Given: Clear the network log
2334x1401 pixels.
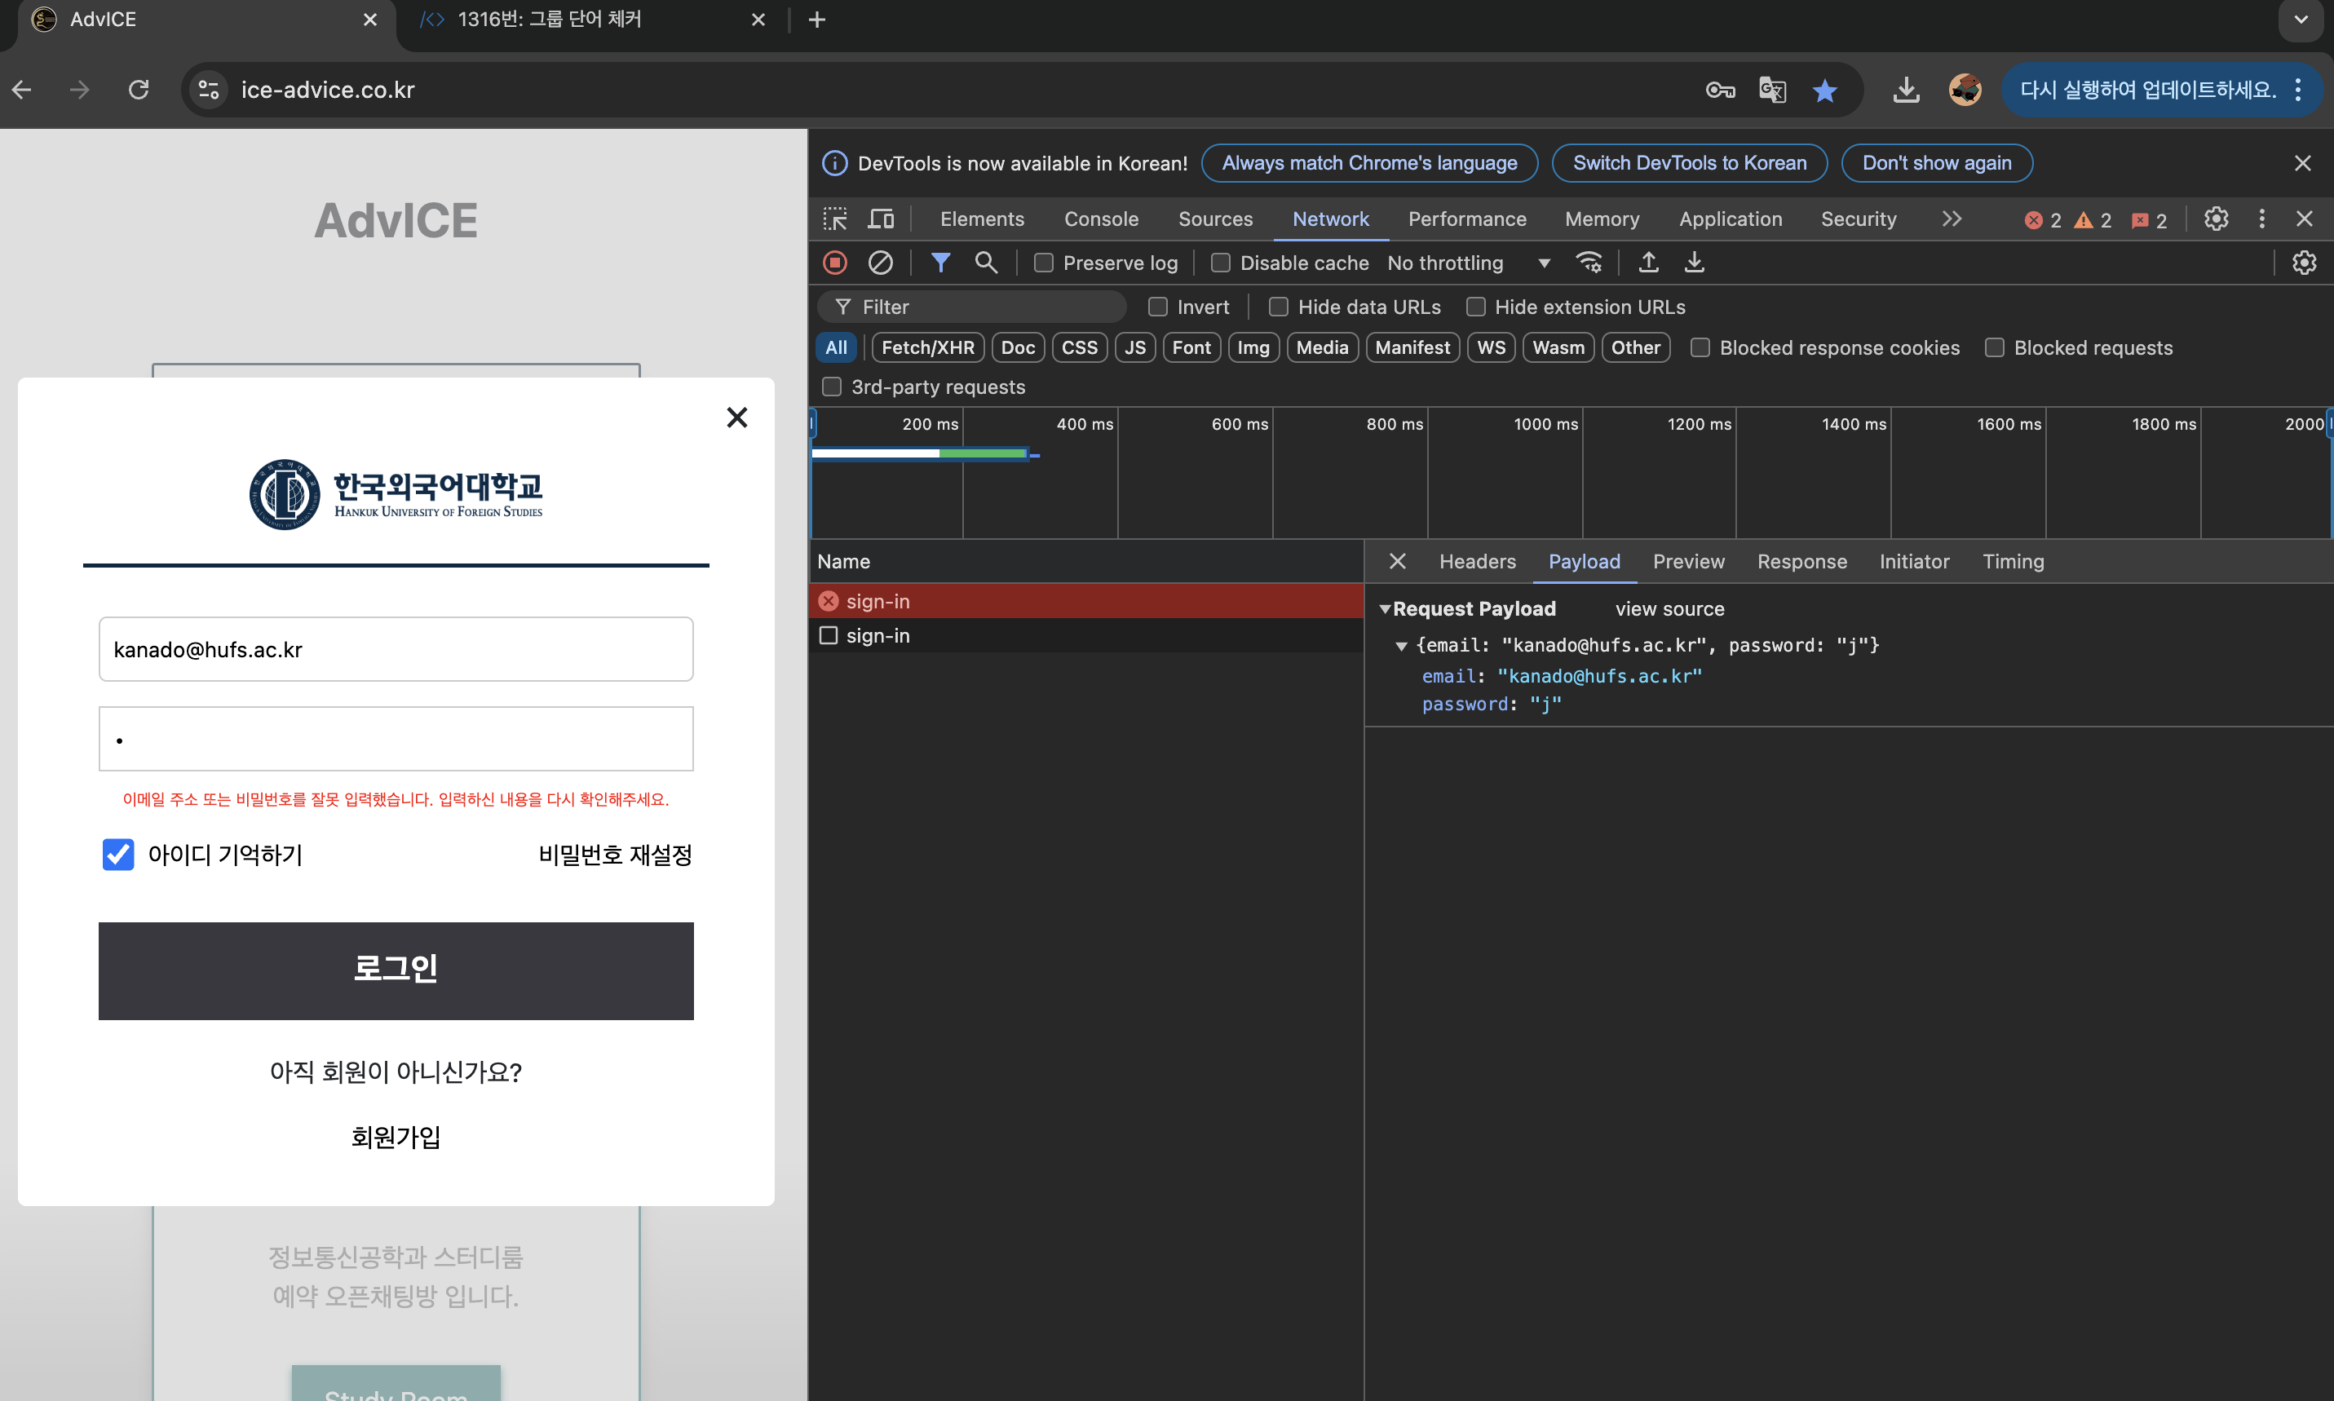Looking at the screenshot, I should (880, 263).
